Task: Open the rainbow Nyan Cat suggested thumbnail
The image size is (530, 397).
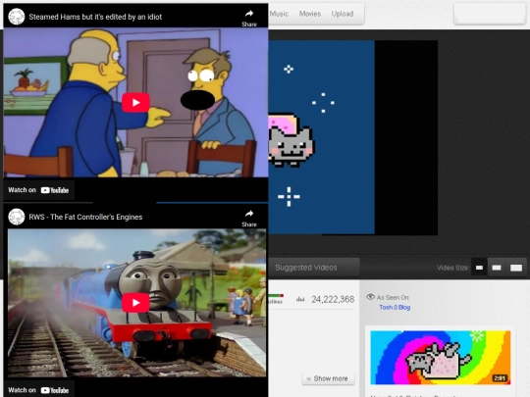Action: (x=441, y=358)
